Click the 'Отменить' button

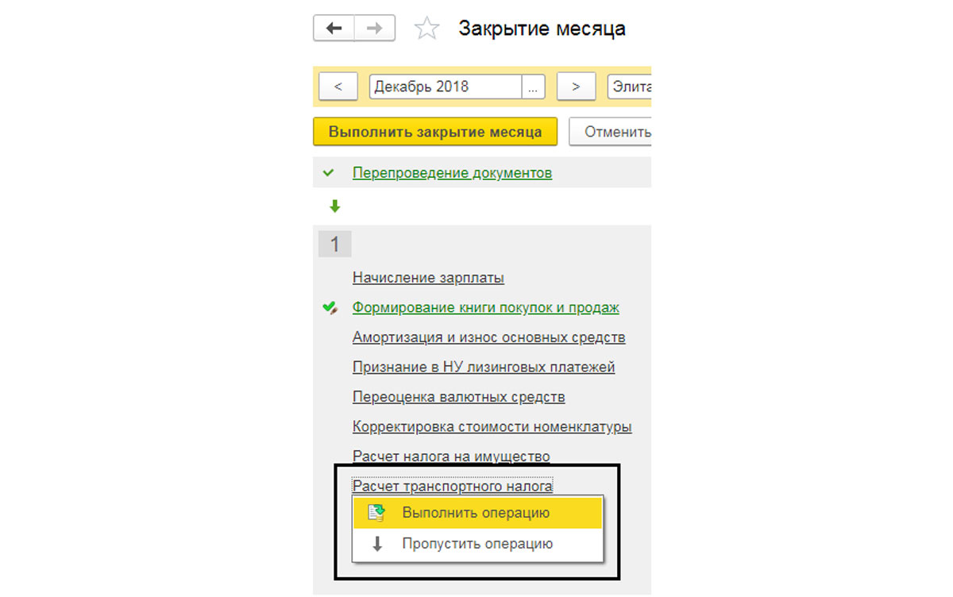pyautogui.click(x=610, y=132)
